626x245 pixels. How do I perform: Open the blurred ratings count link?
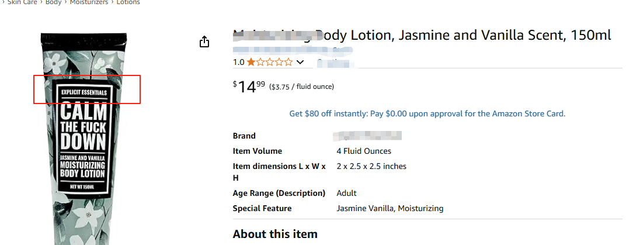click(335, 62)
